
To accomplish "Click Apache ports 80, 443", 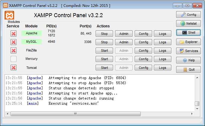I will pyautogui.click(x=86, y=33).
